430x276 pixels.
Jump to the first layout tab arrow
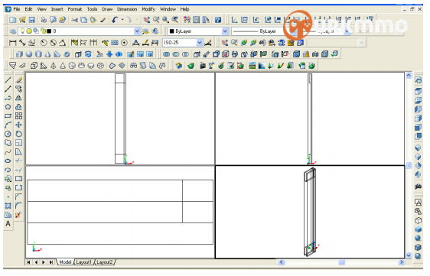[28, 262]
